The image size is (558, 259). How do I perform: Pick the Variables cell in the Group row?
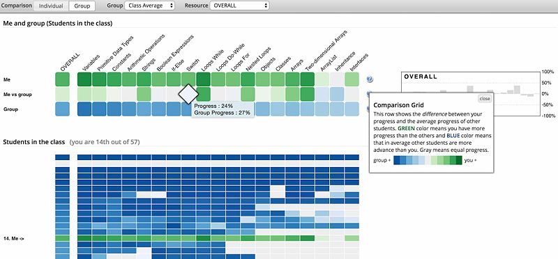click(x=84, y=109)
